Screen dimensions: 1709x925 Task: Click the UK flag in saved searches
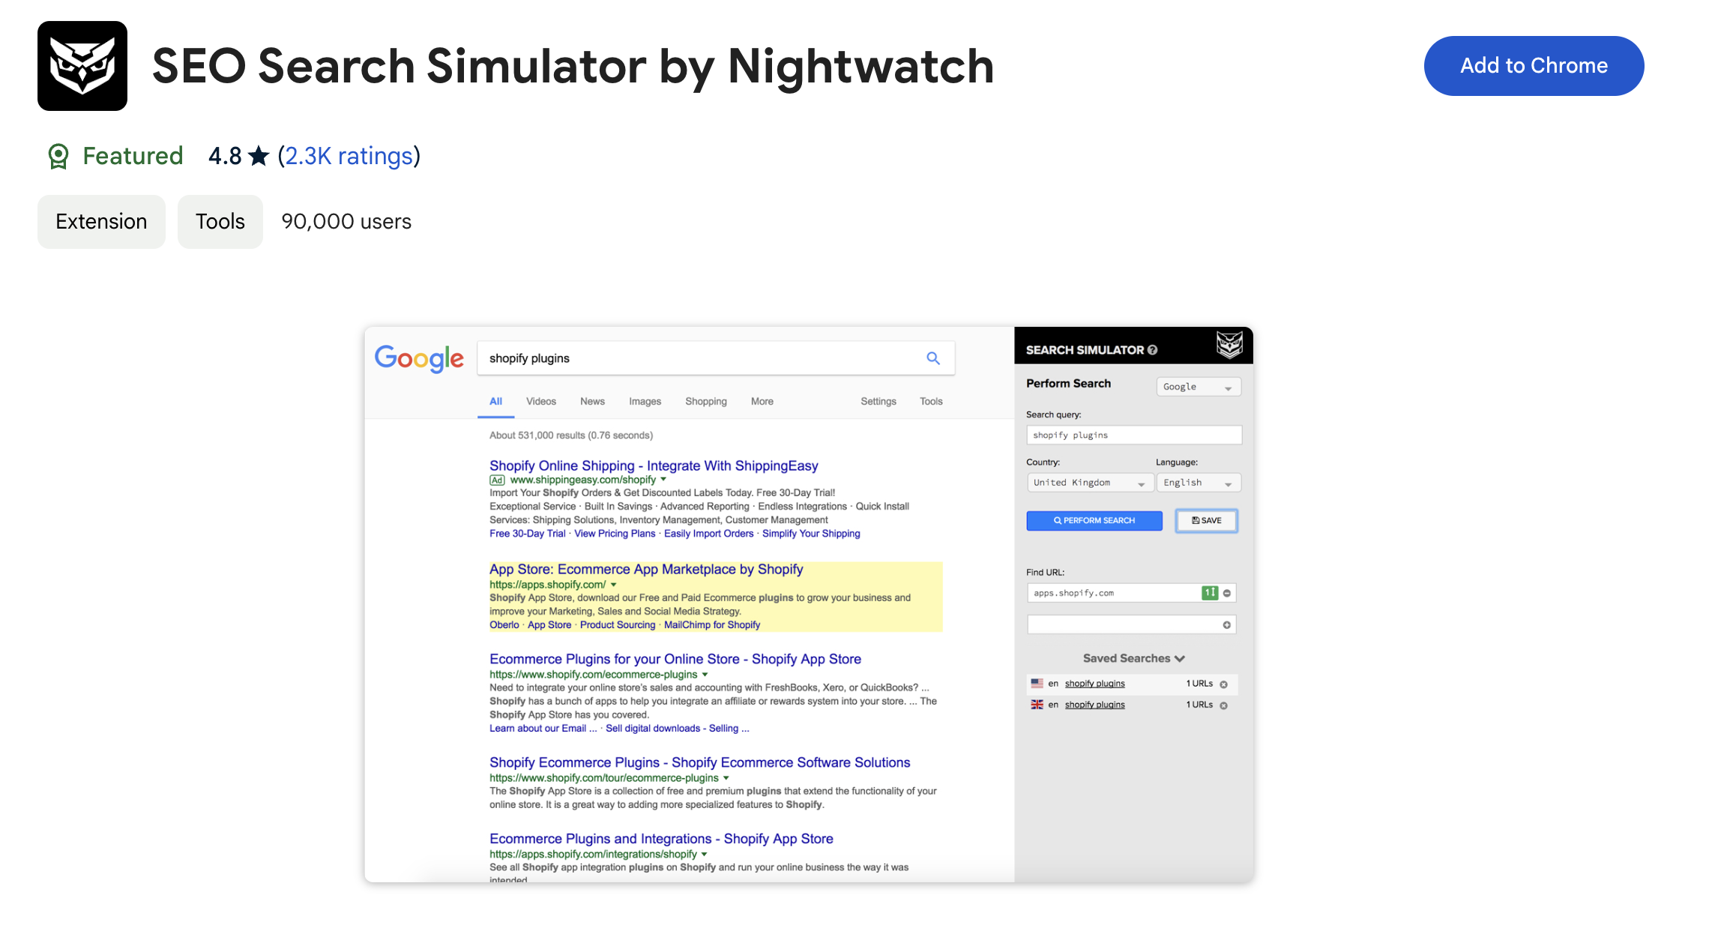click(x=1037, y=705)
